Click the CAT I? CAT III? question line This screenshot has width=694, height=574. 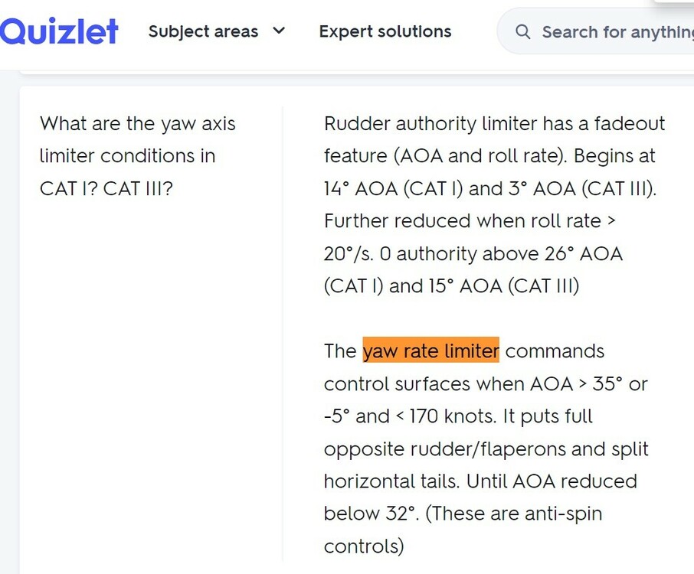point(106,188)
